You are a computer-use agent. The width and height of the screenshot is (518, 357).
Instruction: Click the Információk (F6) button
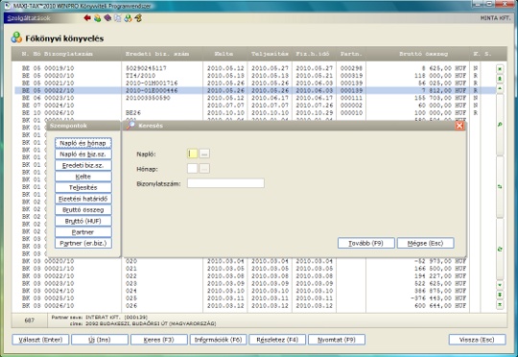coord(218,340)
